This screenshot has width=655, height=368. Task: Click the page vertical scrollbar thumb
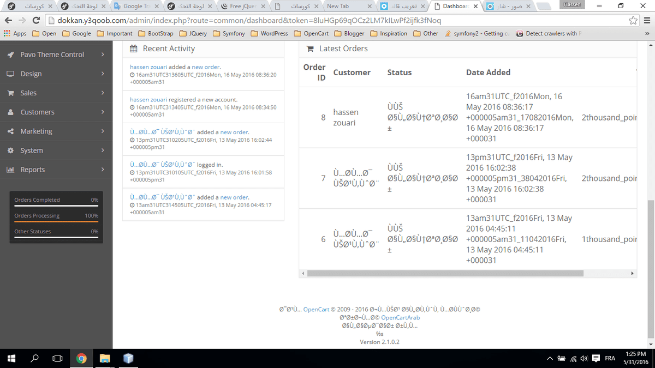(x=651, y=270)
